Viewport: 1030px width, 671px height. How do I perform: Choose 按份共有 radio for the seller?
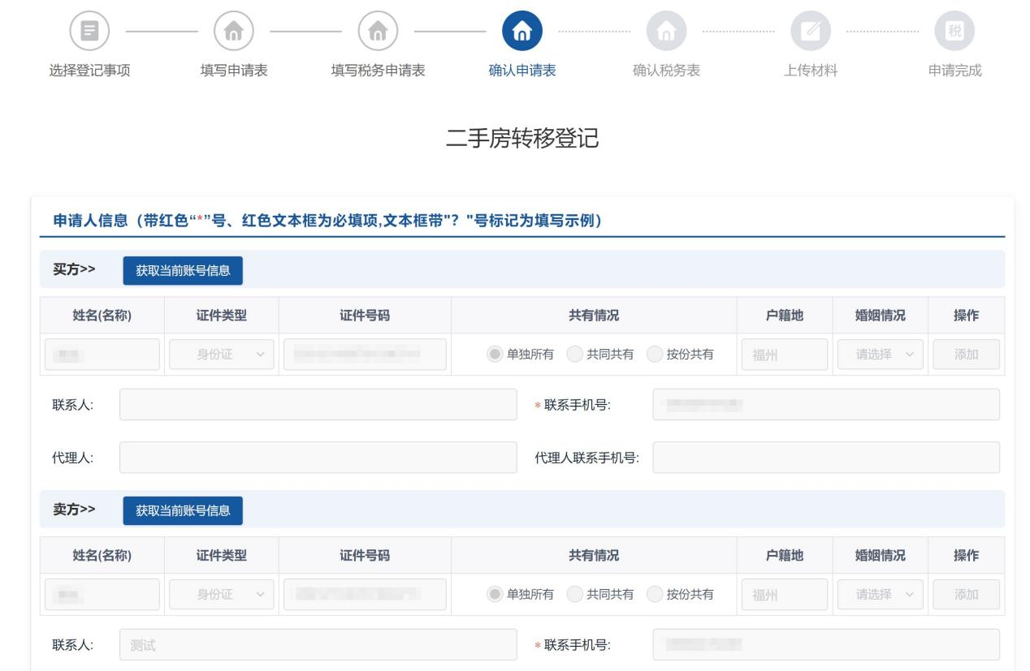pos(655,595)
